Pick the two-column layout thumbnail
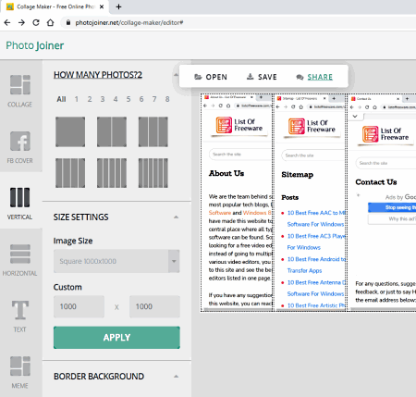The height and width of the screenshot is (397, 416). pyautogui.click(x=112, y=131)
